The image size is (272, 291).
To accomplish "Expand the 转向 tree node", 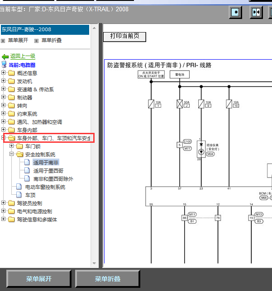I will tap(3, 105).
